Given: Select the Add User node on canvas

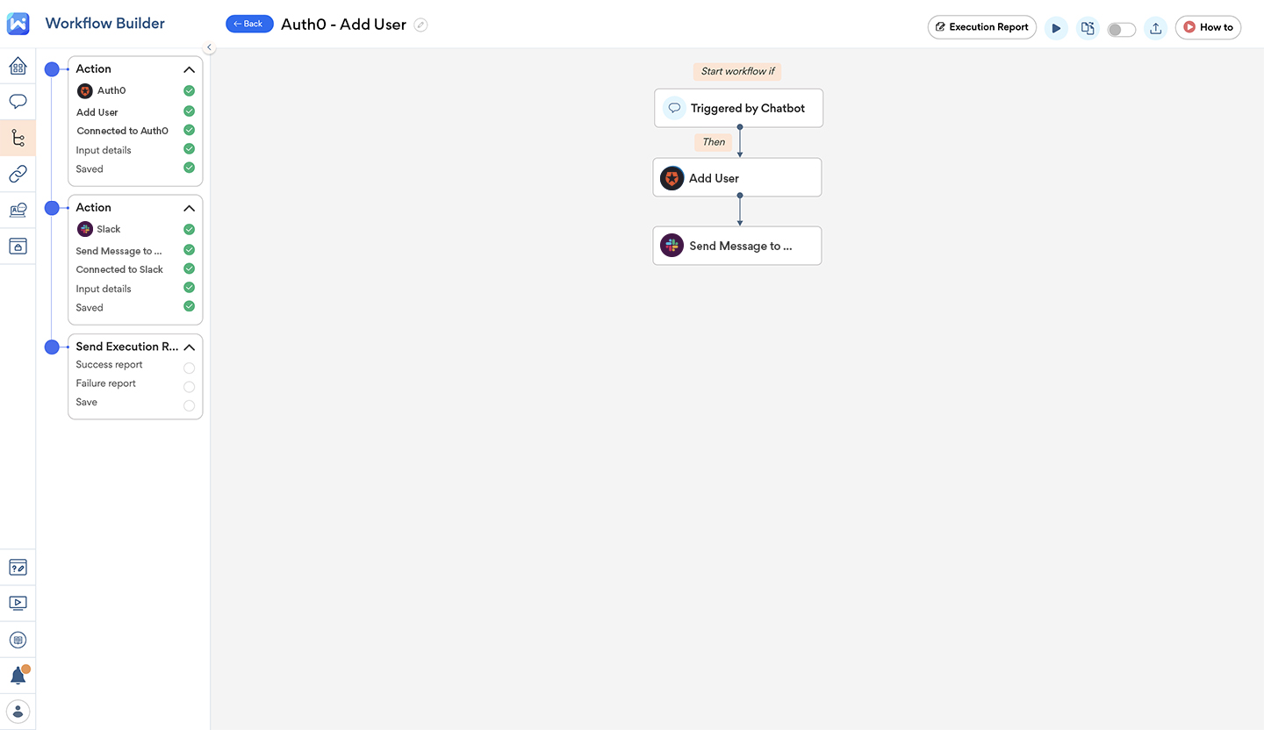Looking at the screenshot, I should (x=737, y=177).
